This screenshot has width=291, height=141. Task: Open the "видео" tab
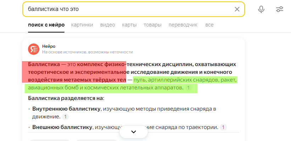108,25
